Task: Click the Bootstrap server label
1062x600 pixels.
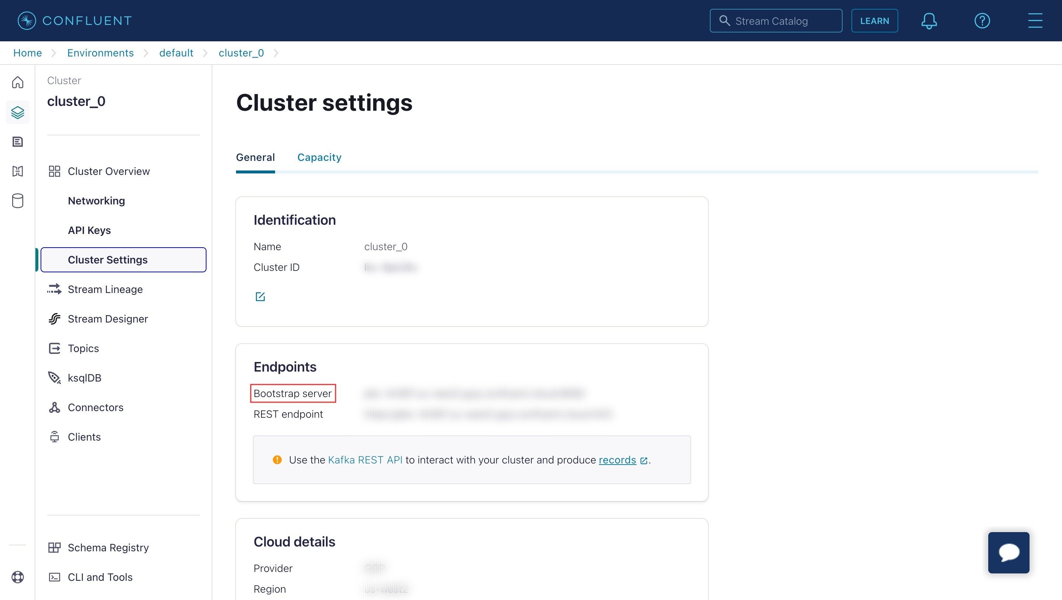Action: click(293, 393)
